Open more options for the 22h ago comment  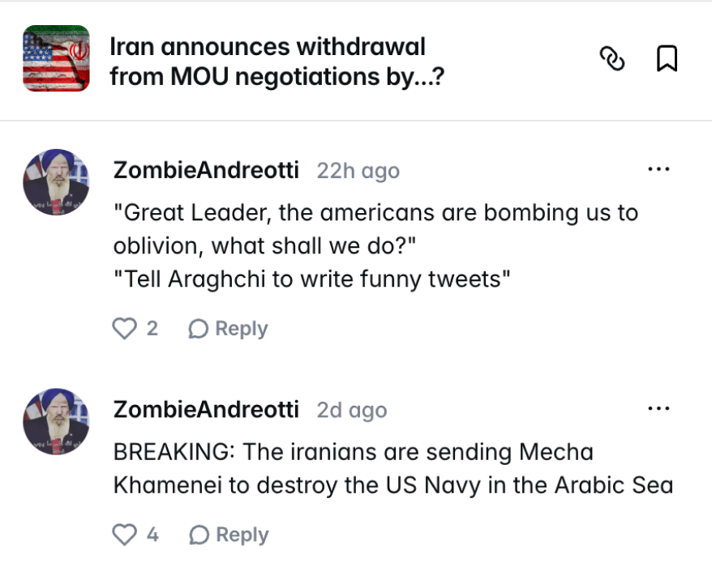(x=658, y=169)
